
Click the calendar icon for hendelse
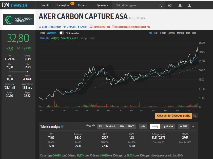[113, 27]
